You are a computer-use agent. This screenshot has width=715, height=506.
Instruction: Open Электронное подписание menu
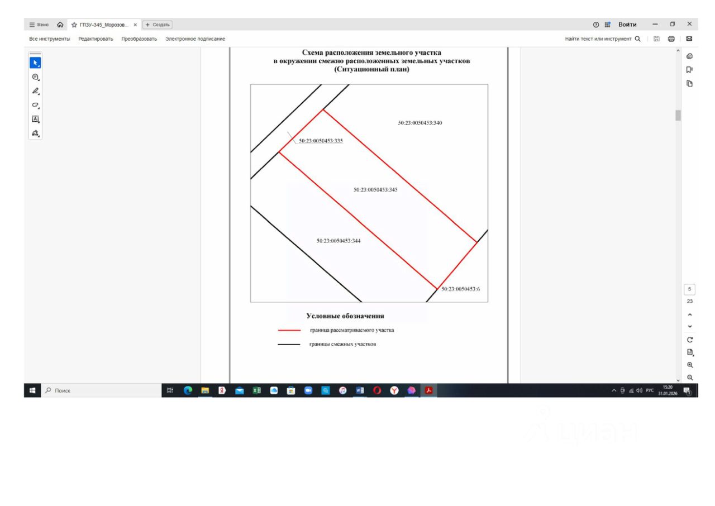196,39
